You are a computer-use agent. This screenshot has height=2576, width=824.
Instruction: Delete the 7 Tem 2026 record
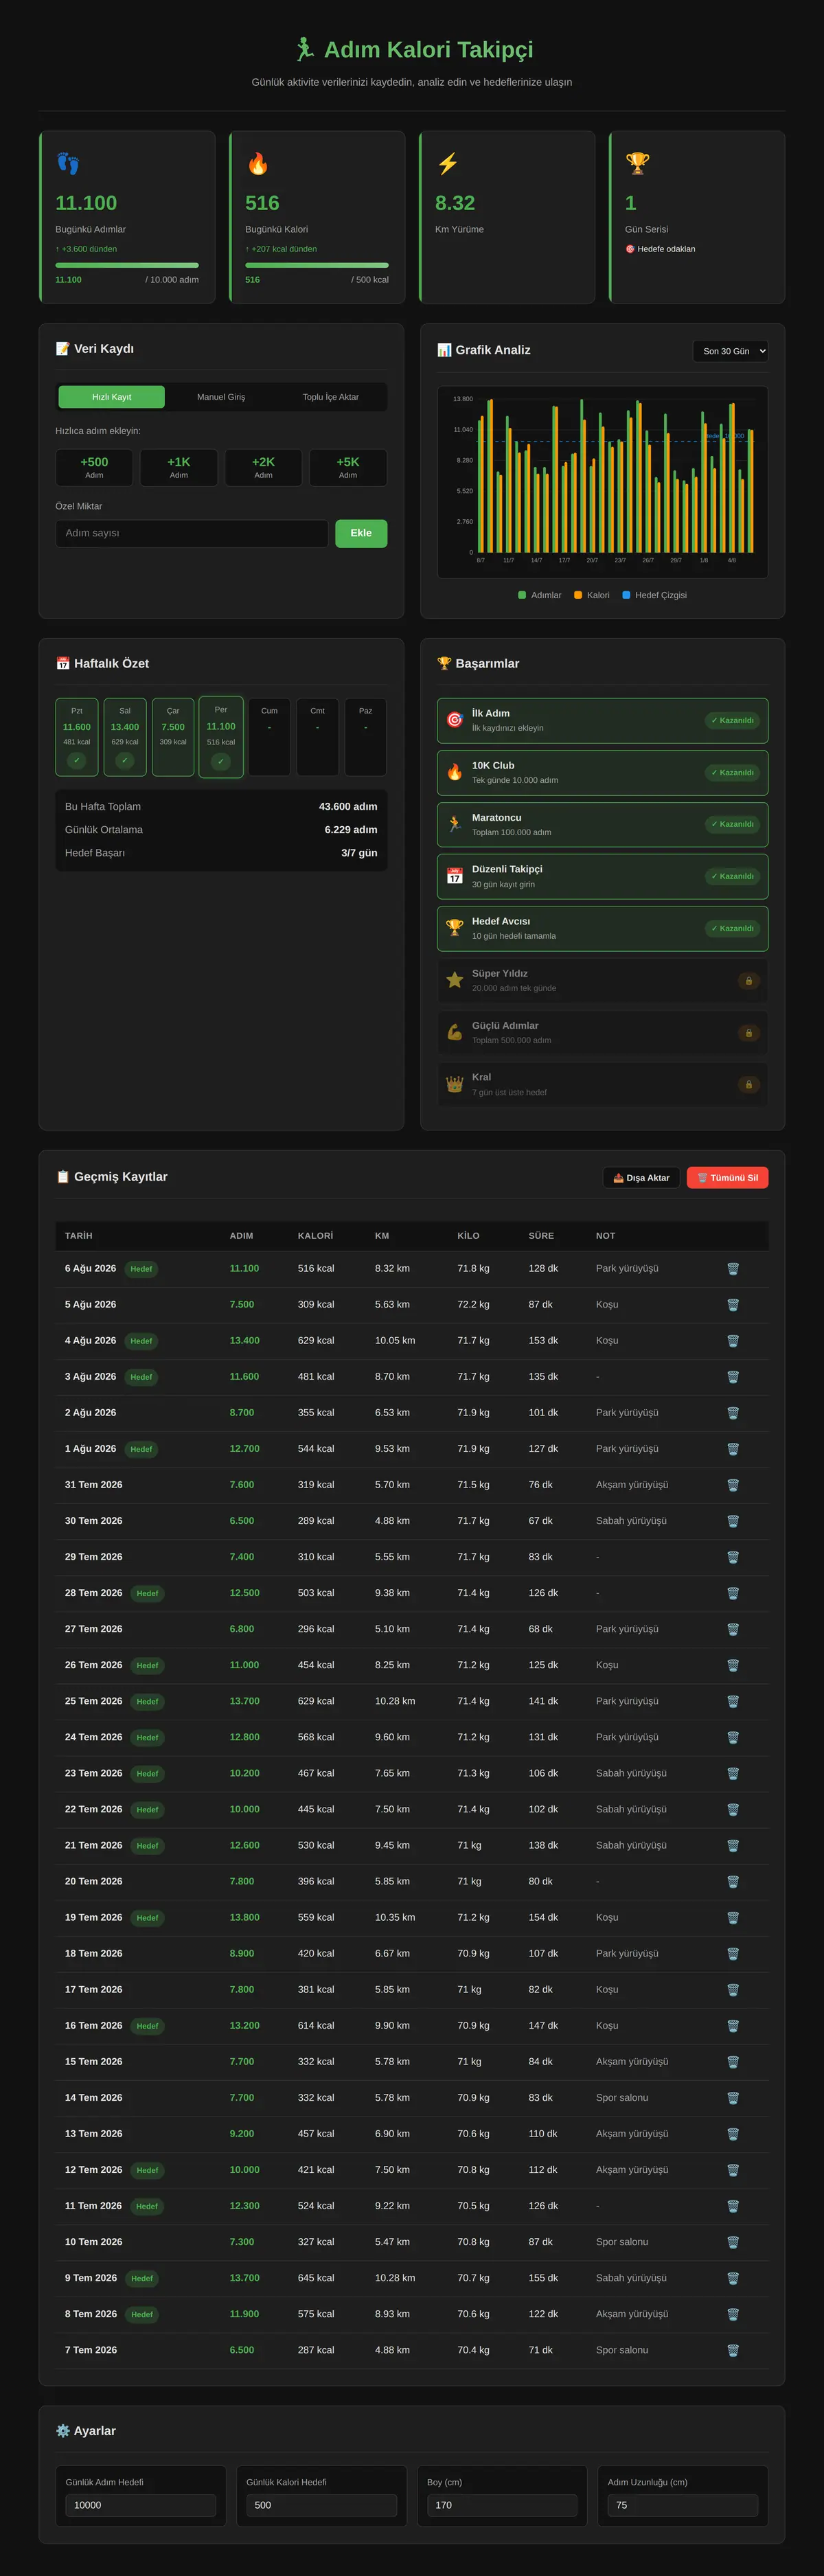tap(733, 2350)
